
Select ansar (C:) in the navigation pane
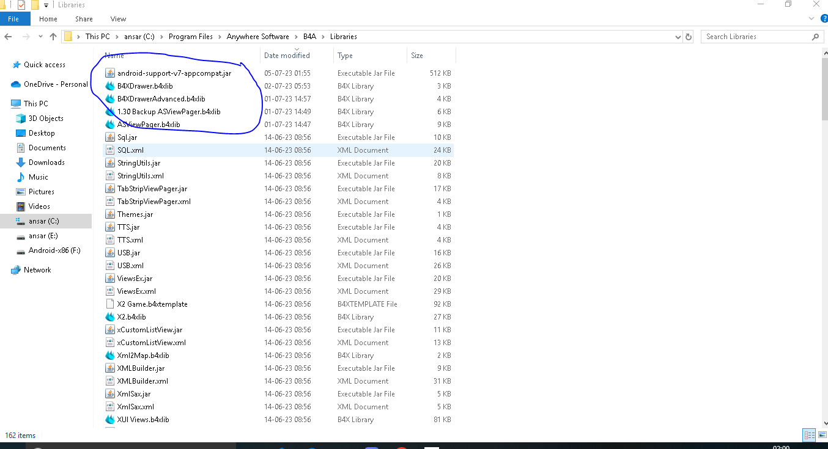coord(44,221)
